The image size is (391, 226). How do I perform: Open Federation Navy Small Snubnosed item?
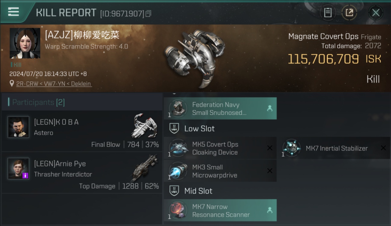click(220, 108)
